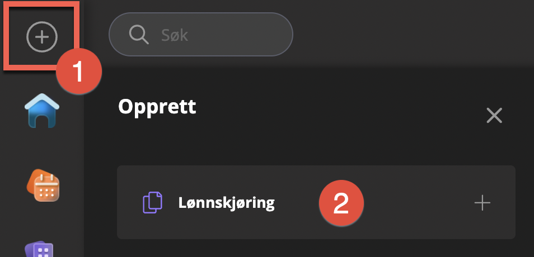Close the Opprett panel
534x257 pixels.
[x=494, y=116]
